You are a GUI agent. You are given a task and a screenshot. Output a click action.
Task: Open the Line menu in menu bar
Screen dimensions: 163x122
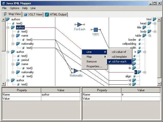click(x=33, y=8)
